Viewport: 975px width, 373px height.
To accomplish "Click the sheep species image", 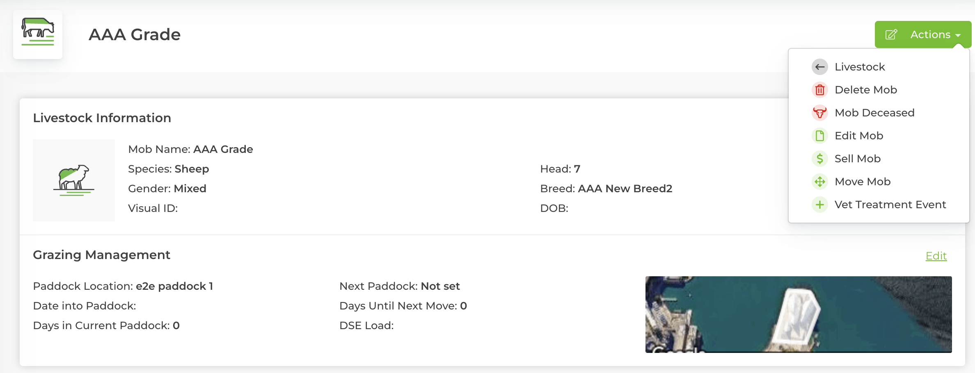I will click(74, 180).
